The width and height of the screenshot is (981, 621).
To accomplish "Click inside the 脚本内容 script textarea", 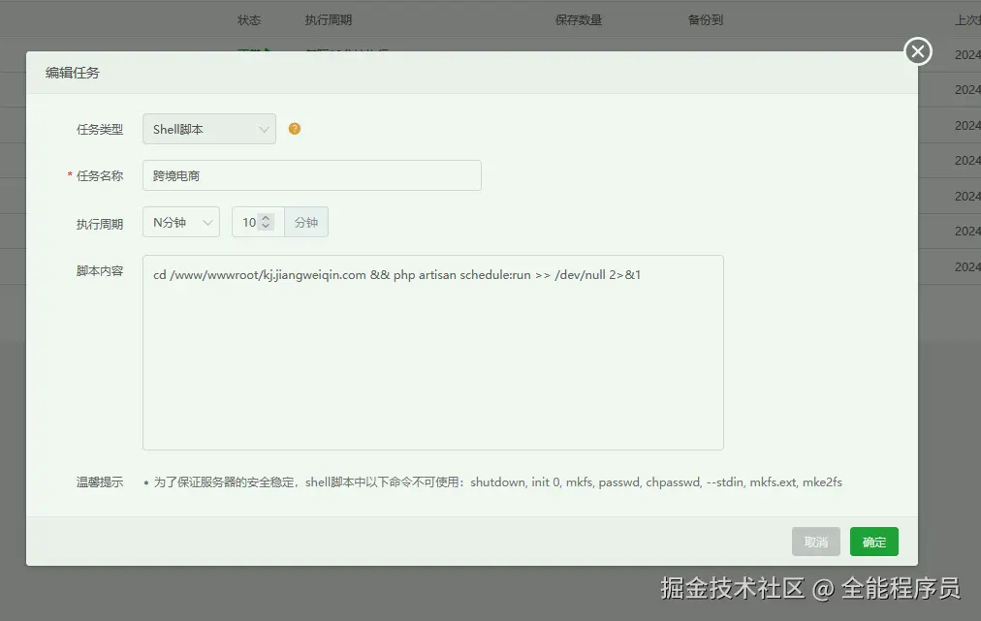I will pyautogui.click(x=433, y=352).
